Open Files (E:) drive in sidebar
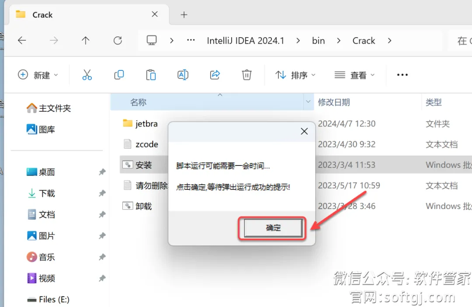 coord(48,300)
